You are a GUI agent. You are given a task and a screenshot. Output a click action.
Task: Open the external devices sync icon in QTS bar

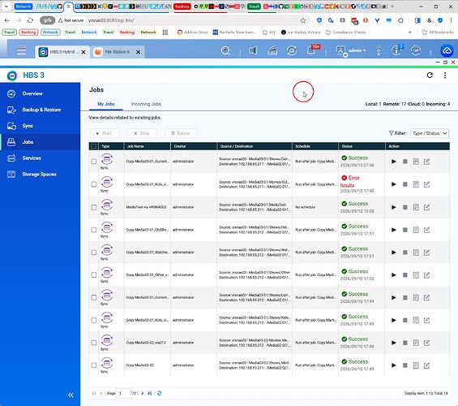click(x=292, y=51)
